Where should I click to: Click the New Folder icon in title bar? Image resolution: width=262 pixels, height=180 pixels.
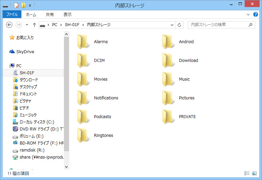click(23, 5)
